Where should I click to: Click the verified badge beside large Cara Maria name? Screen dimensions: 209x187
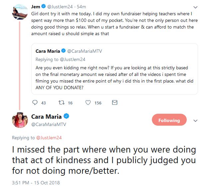(x=66, y=116)
